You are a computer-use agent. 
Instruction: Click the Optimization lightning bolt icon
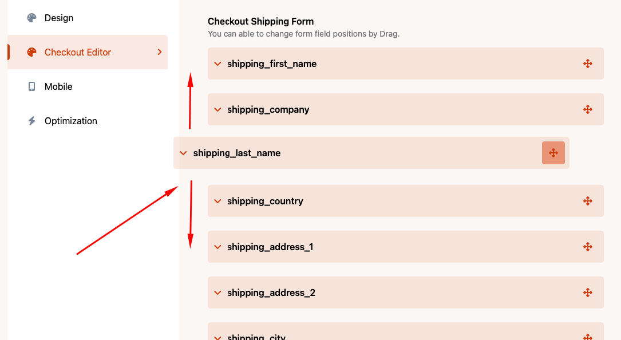(x=30, y=121)
